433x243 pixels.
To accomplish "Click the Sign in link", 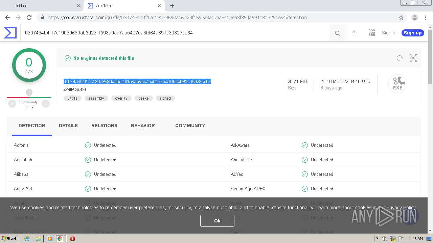I will [x=389, y=33].
